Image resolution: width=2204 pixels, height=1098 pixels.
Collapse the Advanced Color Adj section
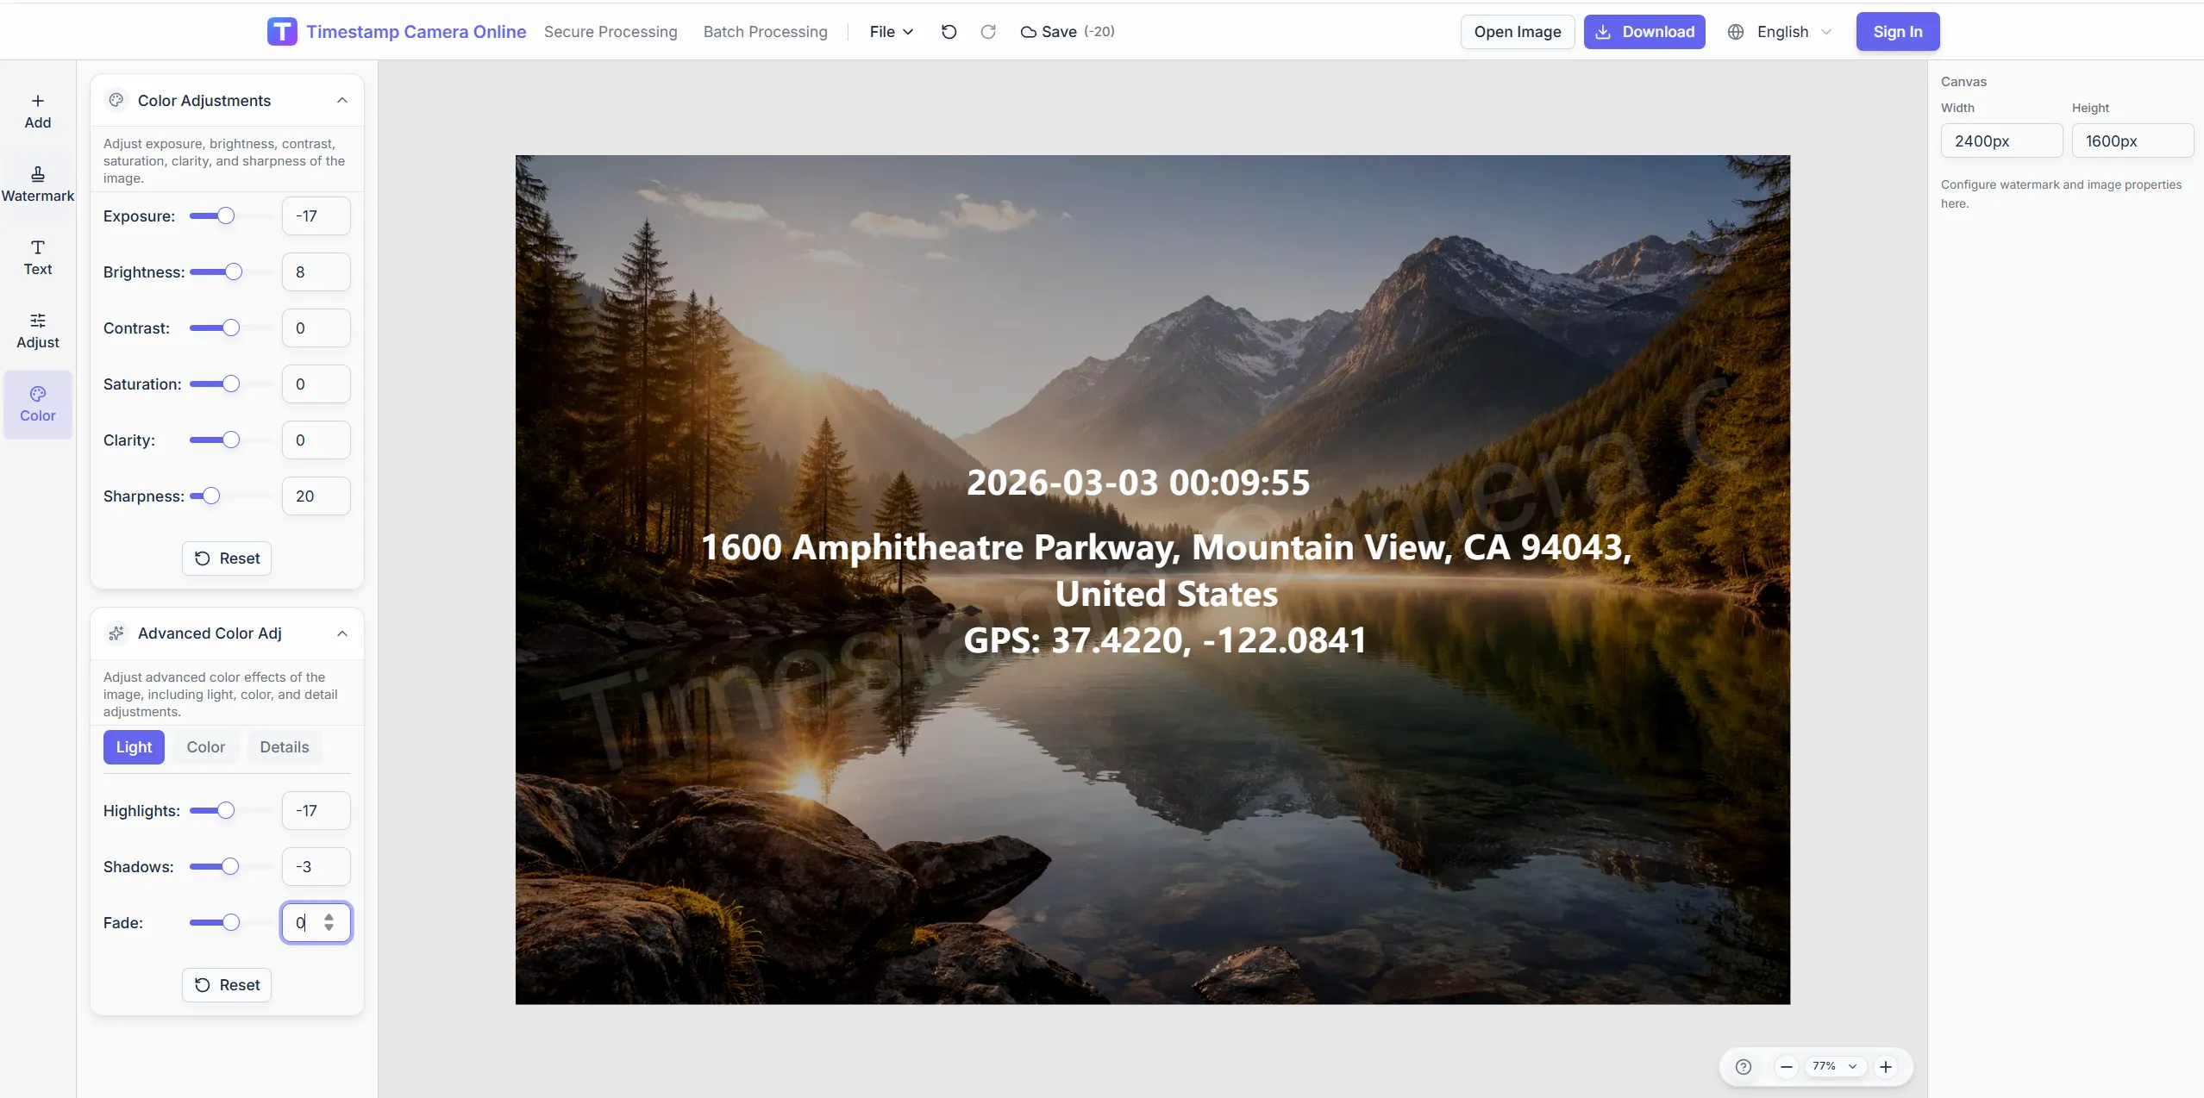(x=342, y=633)
